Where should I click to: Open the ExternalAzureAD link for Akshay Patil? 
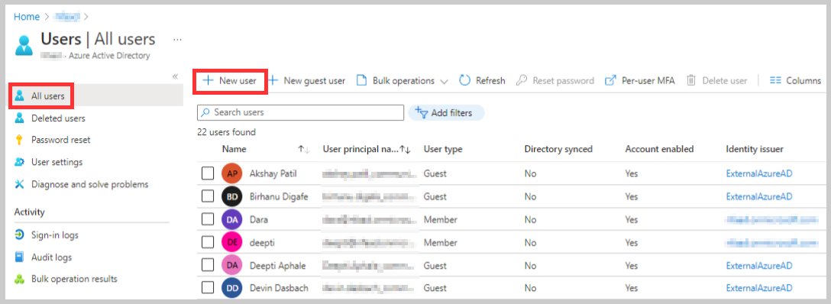(x=759, y=173)
